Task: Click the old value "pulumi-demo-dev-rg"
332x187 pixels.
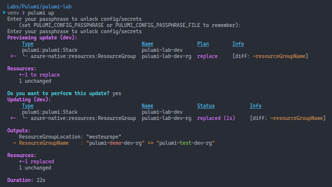Action: 115,143
